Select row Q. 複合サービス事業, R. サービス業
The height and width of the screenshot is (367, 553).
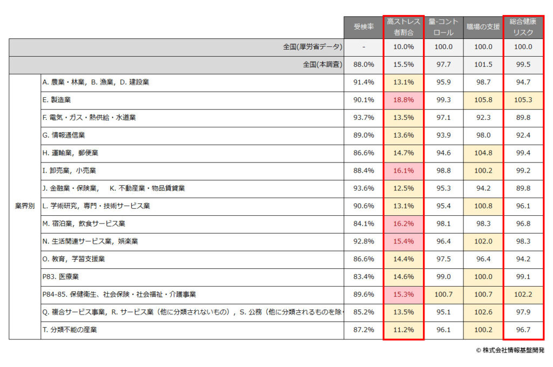tap(192, 312)
